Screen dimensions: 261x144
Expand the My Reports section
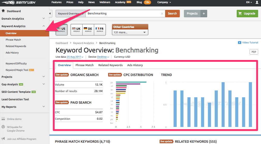coord(44,107)
